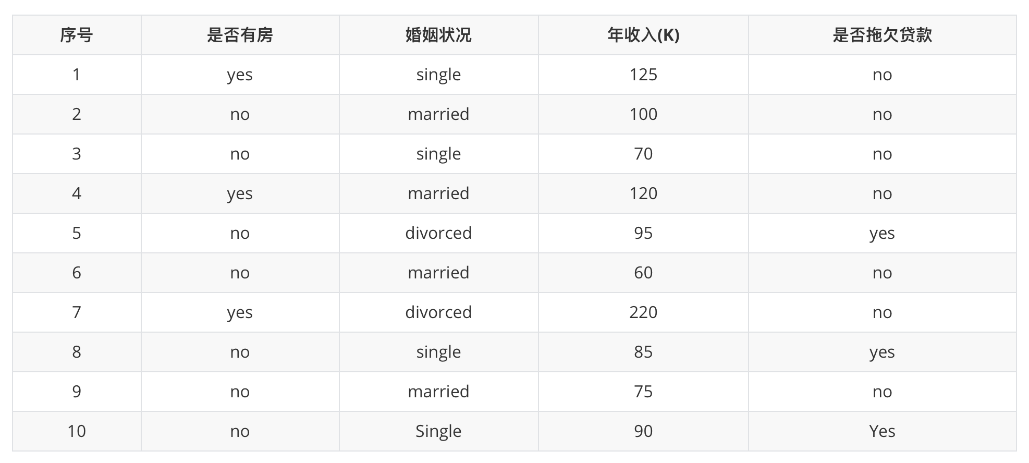The image size is (1029, 463).
Task: Select the capitalized Single cell in row 10
Action: (438, 431)
